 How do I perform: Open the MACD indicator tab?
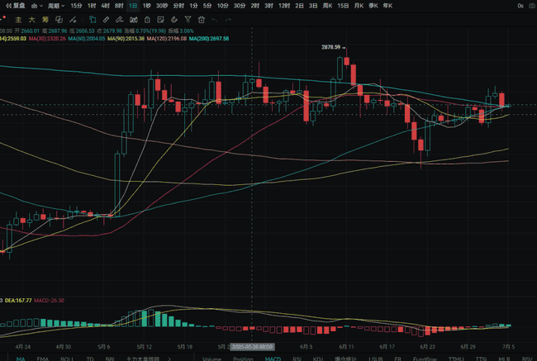coord(272,358)
